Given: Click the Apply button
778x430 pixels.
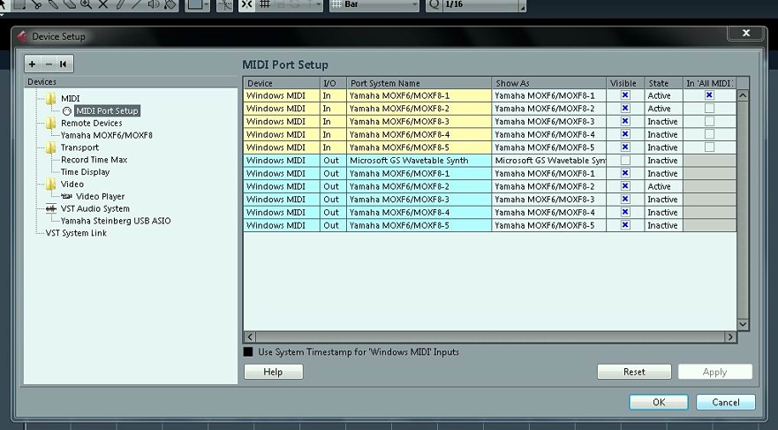Looking at the screenshot, I should coord(715,372).
